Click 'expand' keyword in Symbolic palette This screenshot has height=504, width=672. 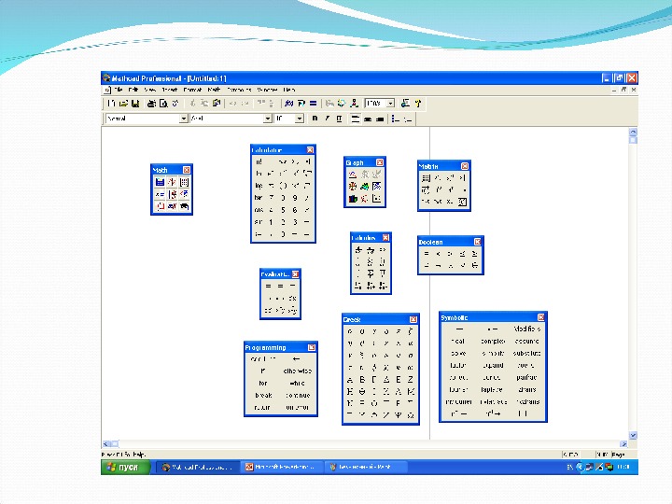coord(493,366)
